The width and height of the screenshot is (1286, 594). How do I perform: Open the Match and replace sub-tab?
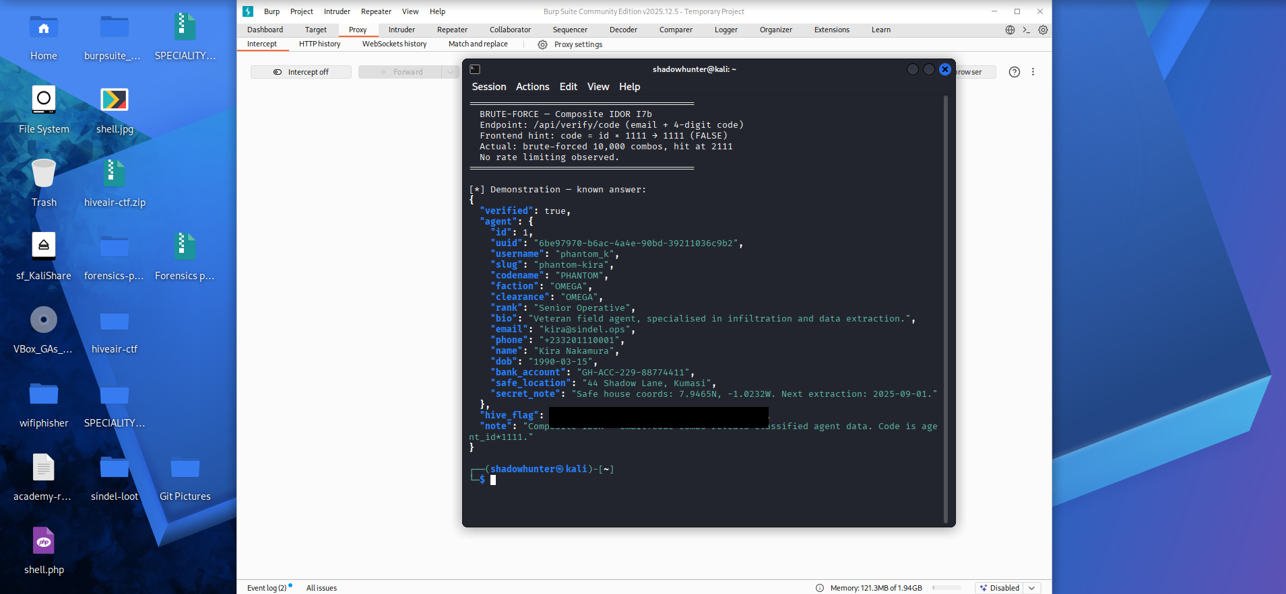click(x=478, y=44)
